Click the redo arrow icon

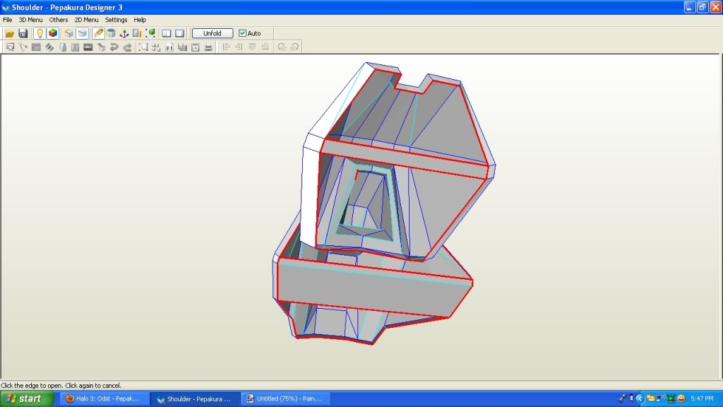(x=127, y=47)
